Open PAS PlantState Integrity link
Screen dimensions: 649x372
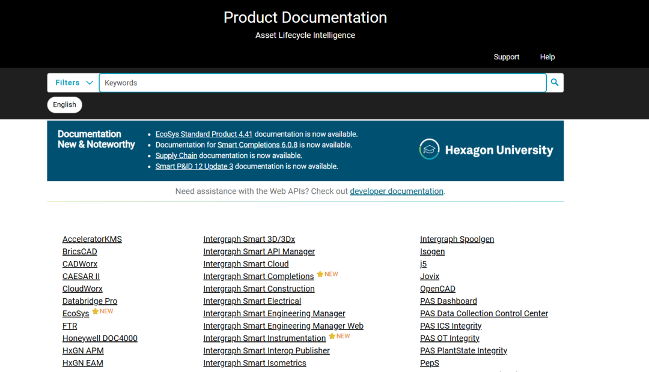pos(463,350)
